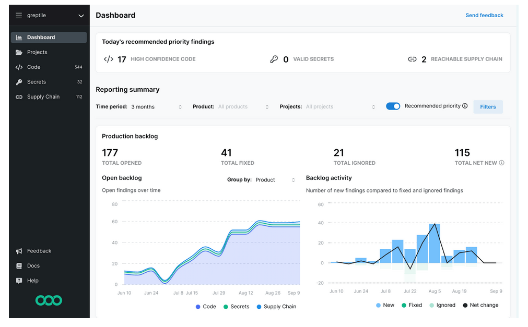Go to Projects in the sidebar

tap(49, 52)
